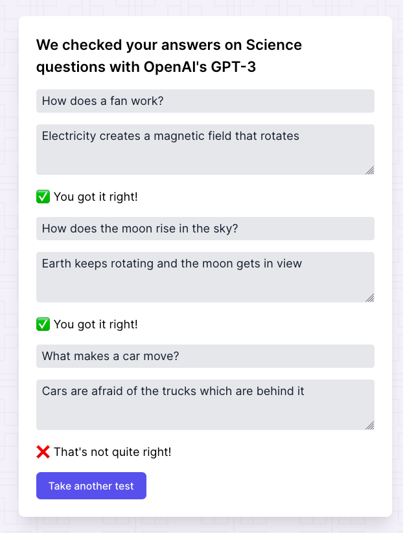403x533 pixels.
Task: Click the resize handle on the car answer box
Action: [x=369, y=425]
